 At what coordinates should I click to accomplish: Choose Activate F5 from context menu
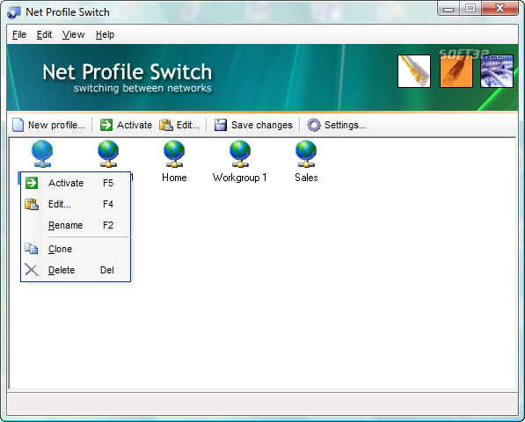[76, 183]
